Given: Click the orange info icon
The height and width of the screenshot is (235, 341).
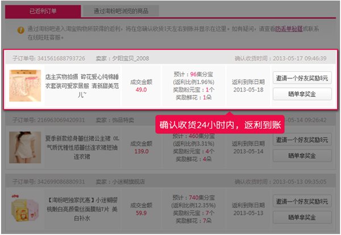Looking at the screenshot, I should [x=21, y=30].
